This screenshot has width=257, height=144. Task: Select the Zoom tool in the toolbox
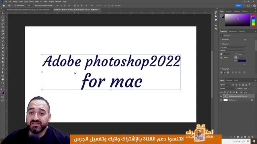(3, 83)
